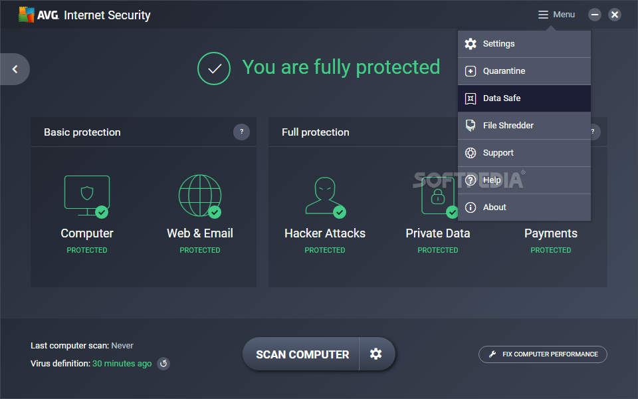The image size is (638, 399).
Task: Click the Hacker Attacks tile label
Action: pos(325,233)
